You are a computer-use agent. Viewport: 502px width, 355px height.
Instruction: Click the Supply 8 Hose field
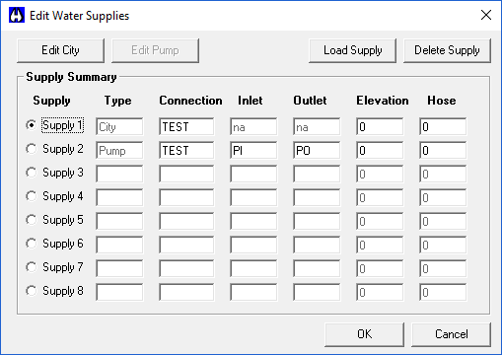[443, 292]
